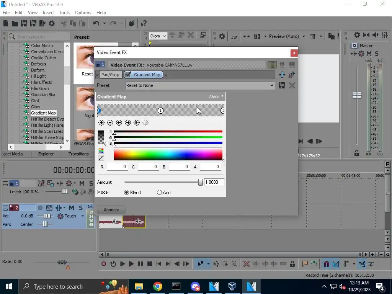The width and height of the screenshot is (392, 294).
Task: Expand the overlays grid dropdown arrow
Action: (321, 36)
